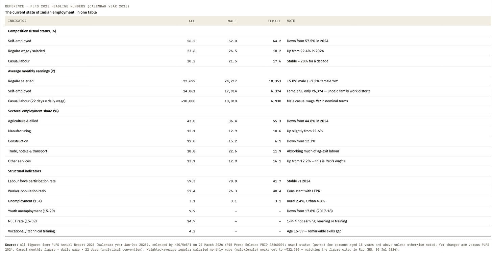Image resolution: width=492 pixels, height=253 pixels.
Task: Click the 'Manufacturing' row label
Action: (x=19, y=131)
